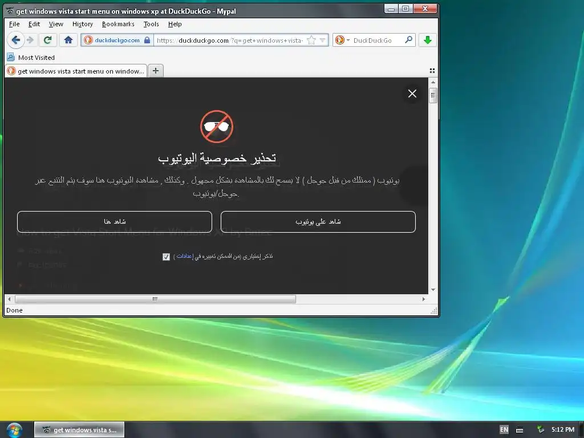This screenshot has height=438, width=584.
Task: Bookmark this page with the star icon
Action: (x=311, y=40)
